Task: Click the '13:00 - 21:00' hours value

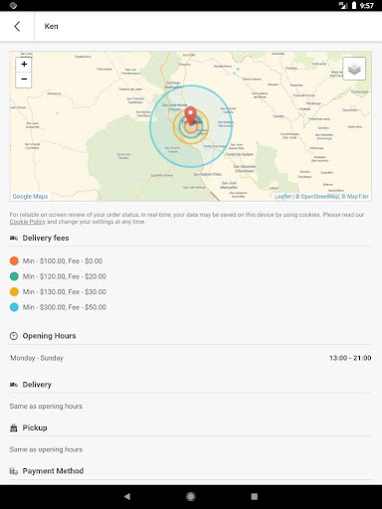Action: pyautogui.click(x=350, y=358)
